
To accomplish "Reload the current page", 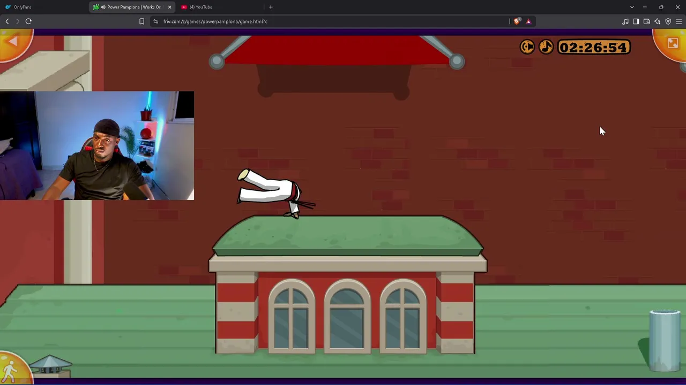I will point(28,21).
